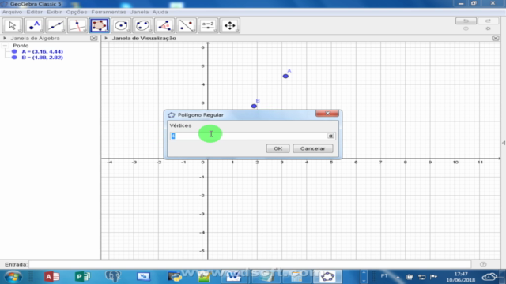Select the Move Graphics View tool

coord(230,25)
